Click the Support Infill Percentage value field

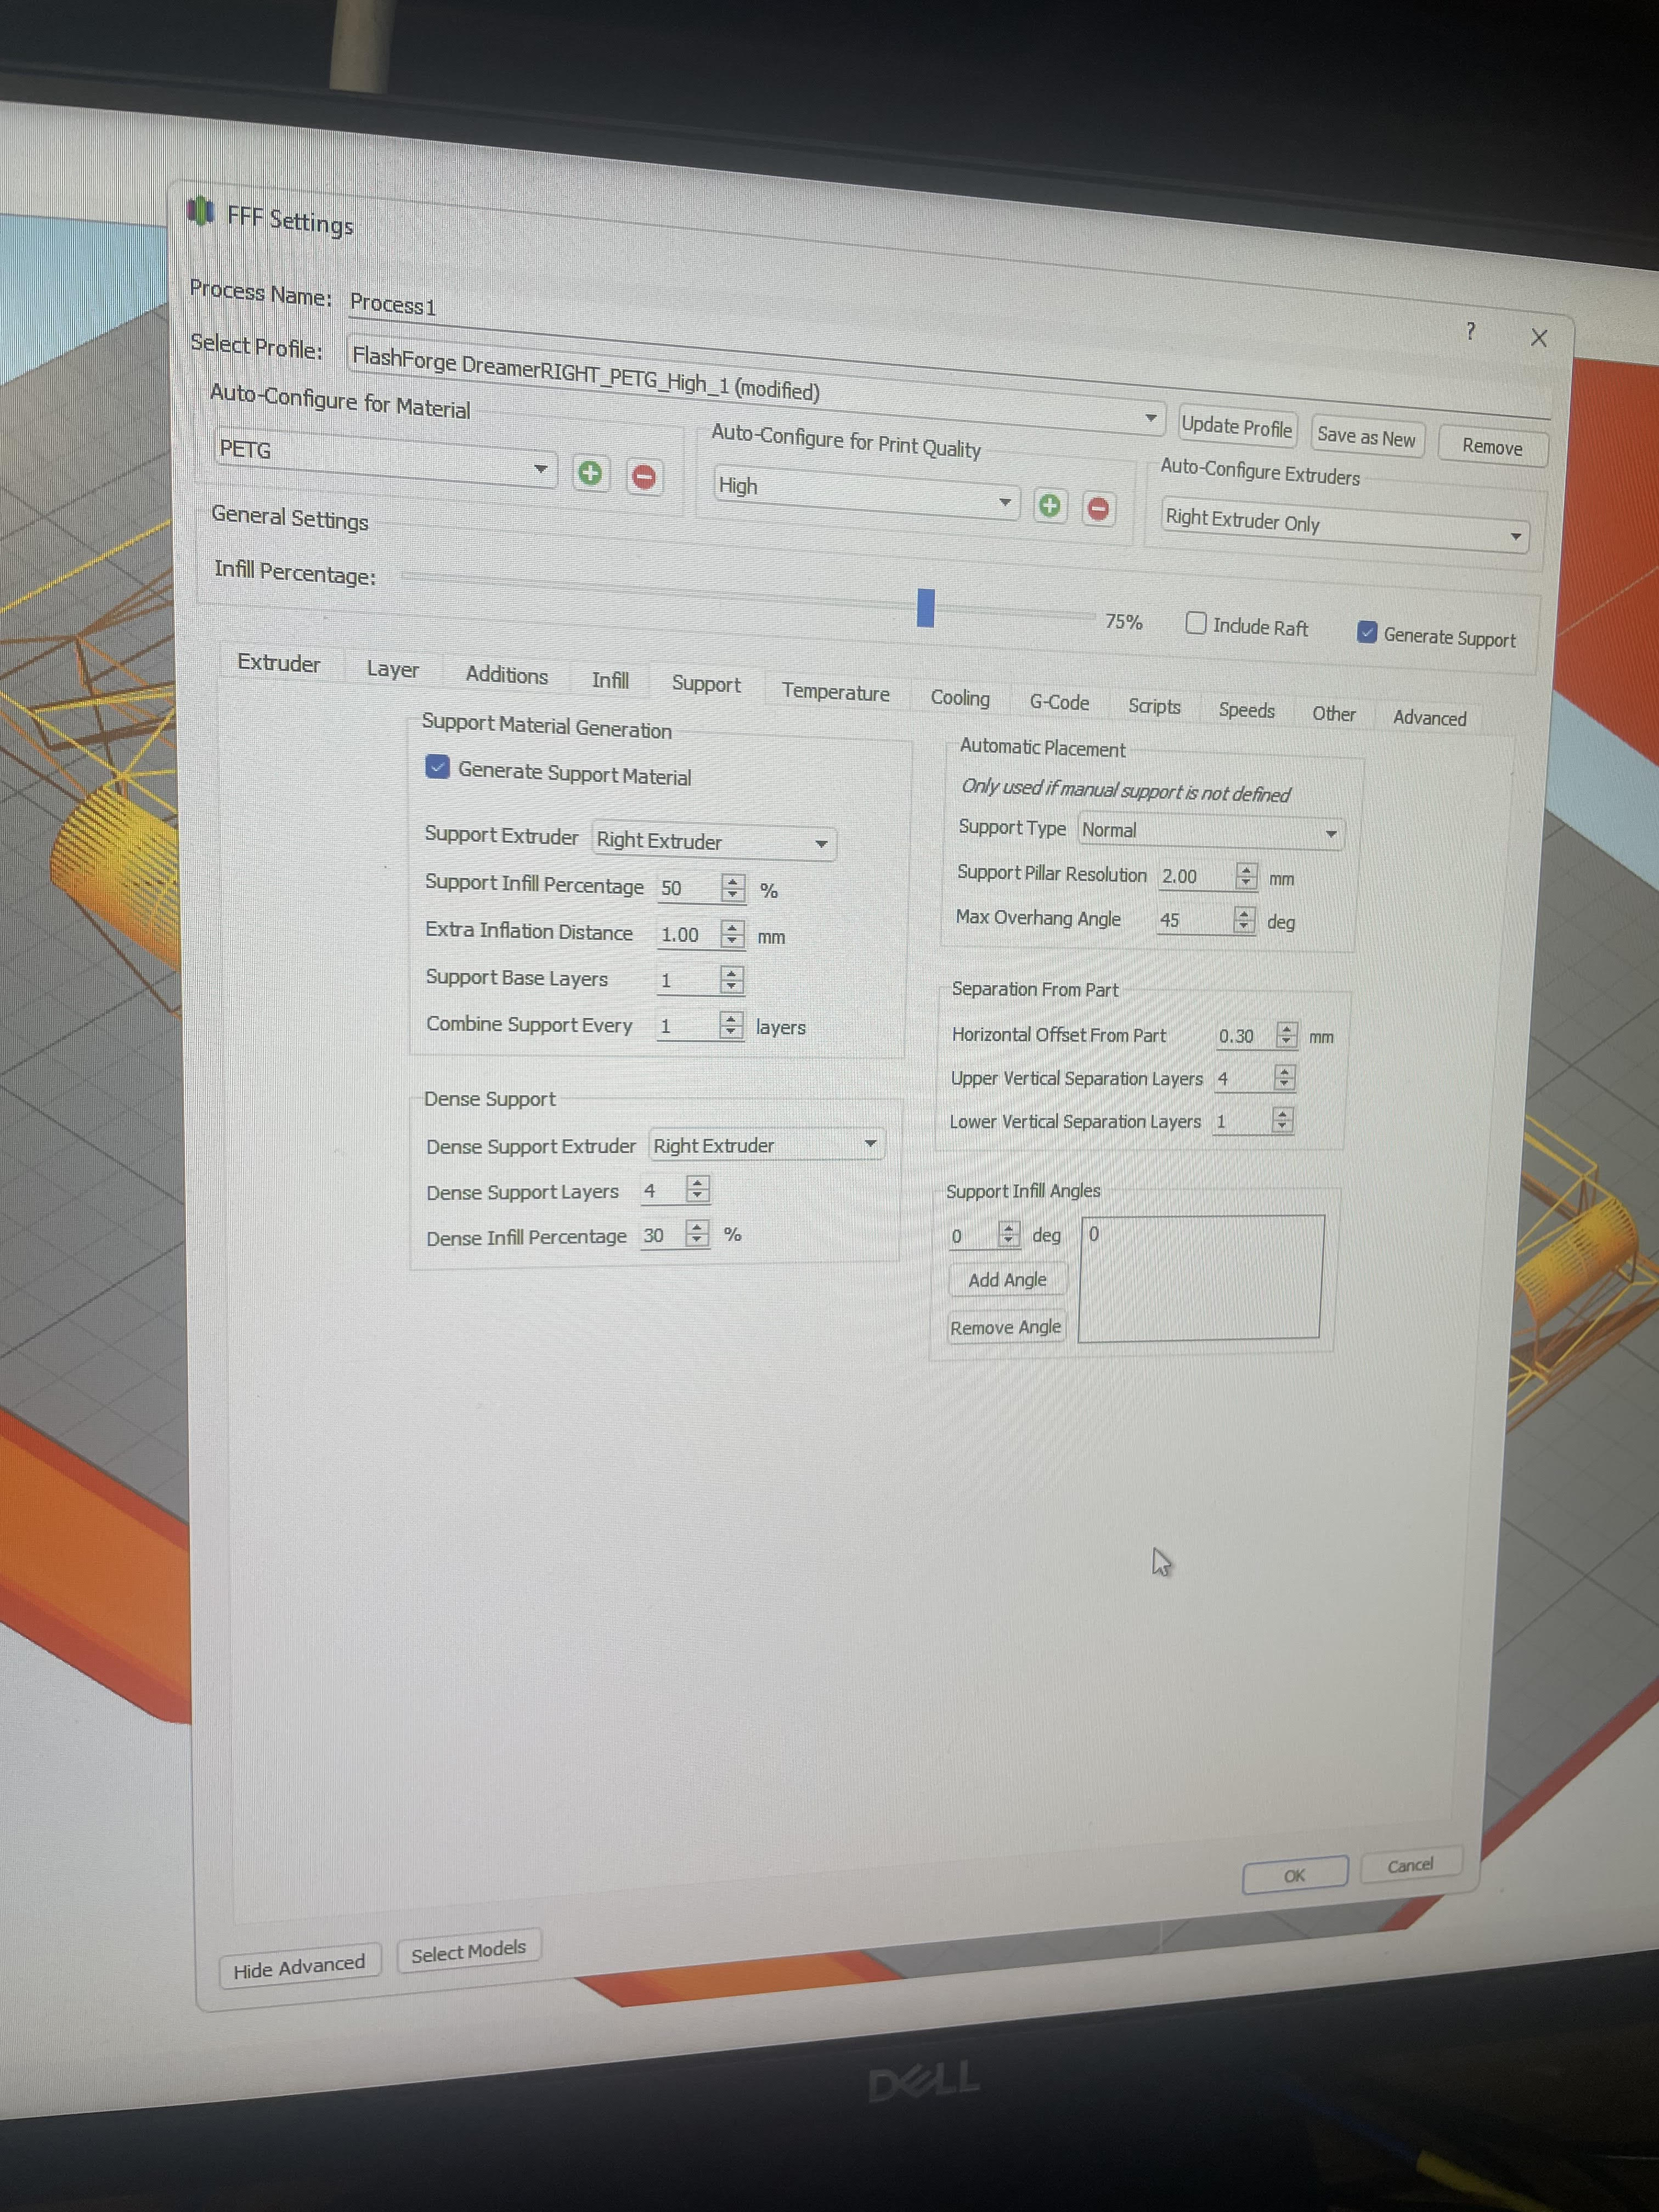(688, 888)
